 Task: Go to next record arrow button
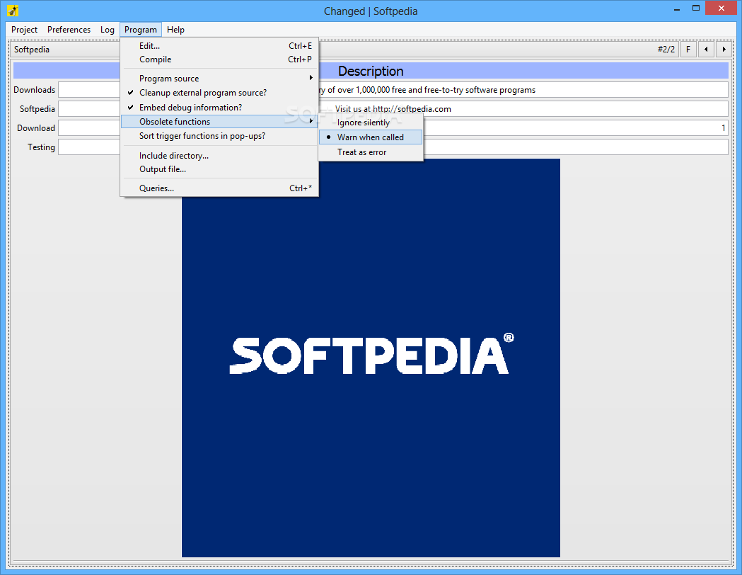coord(724,50)
